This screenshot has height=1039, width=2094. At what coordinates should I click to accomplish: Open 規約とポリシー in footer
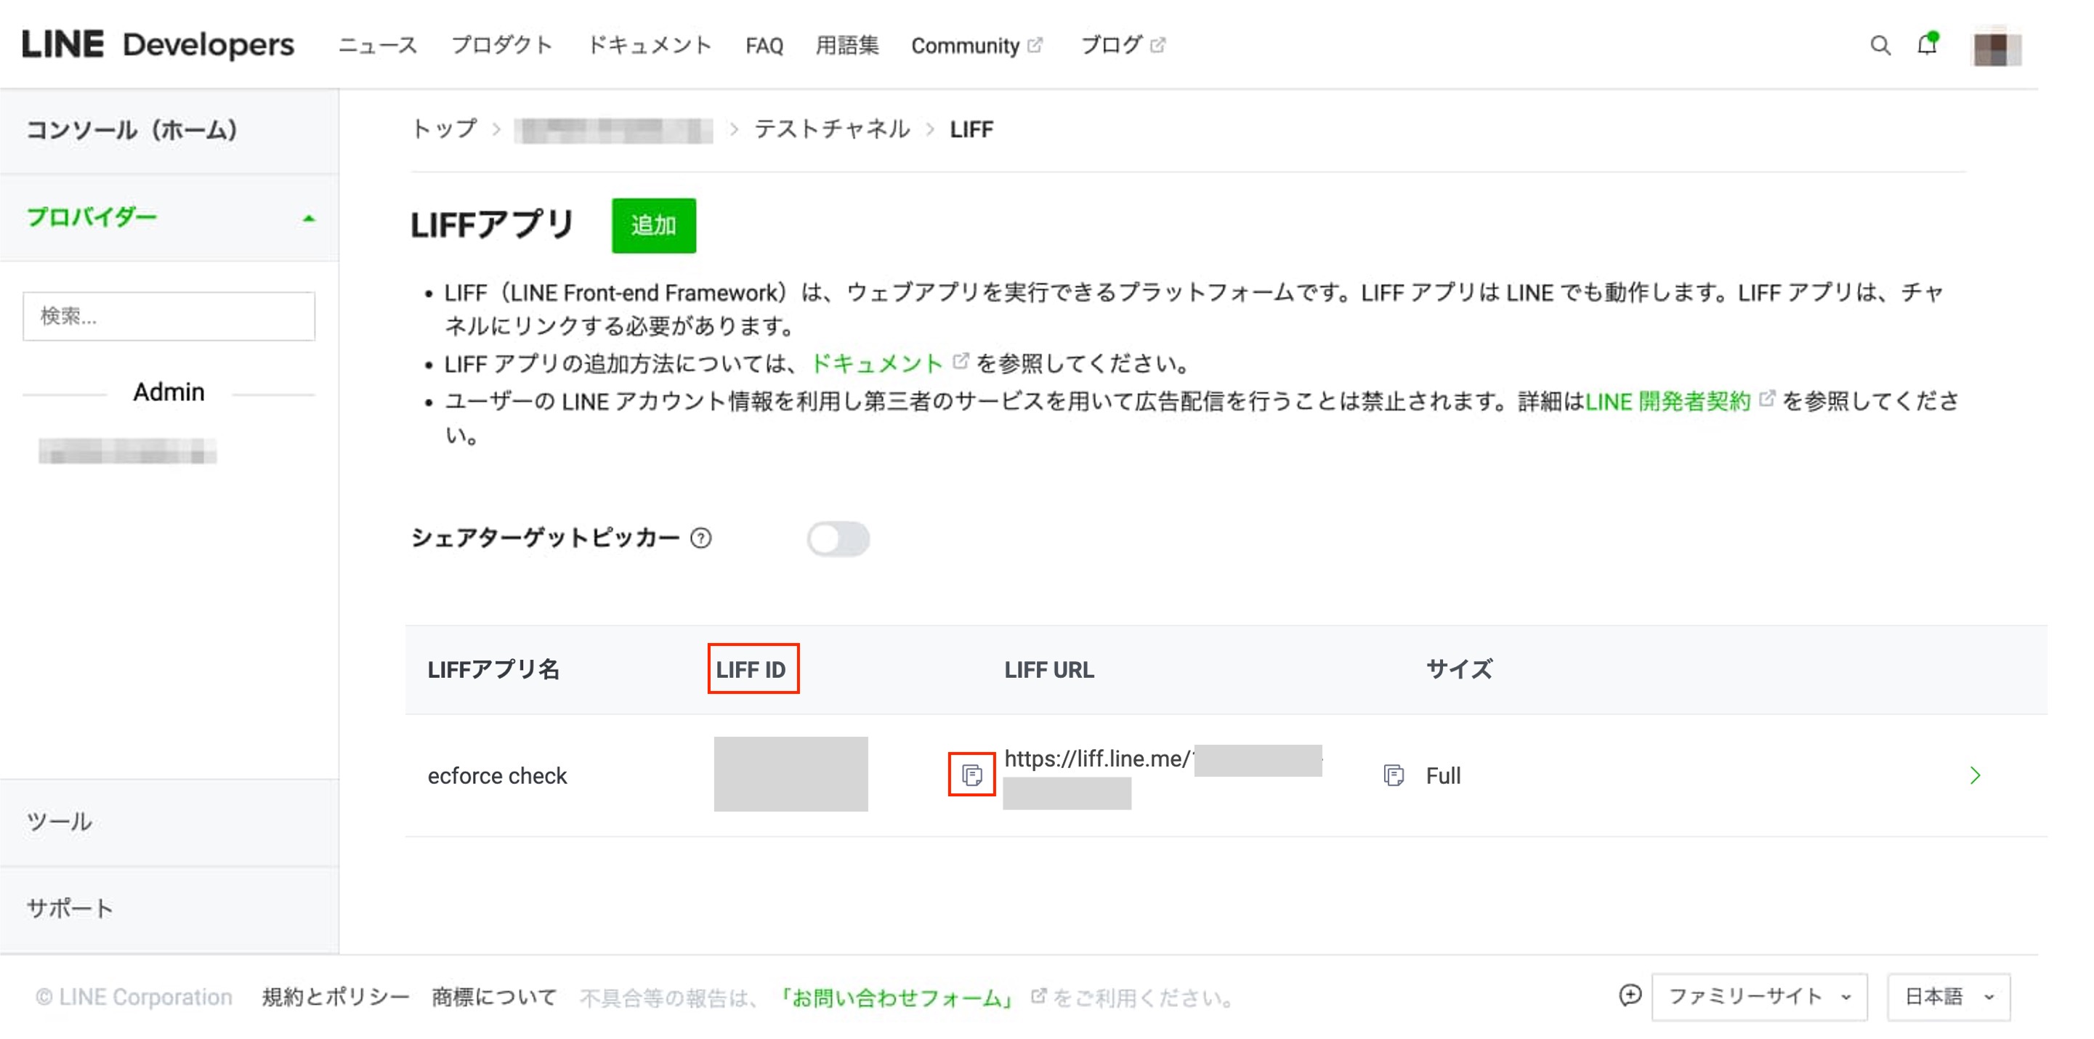pos(336,997)
